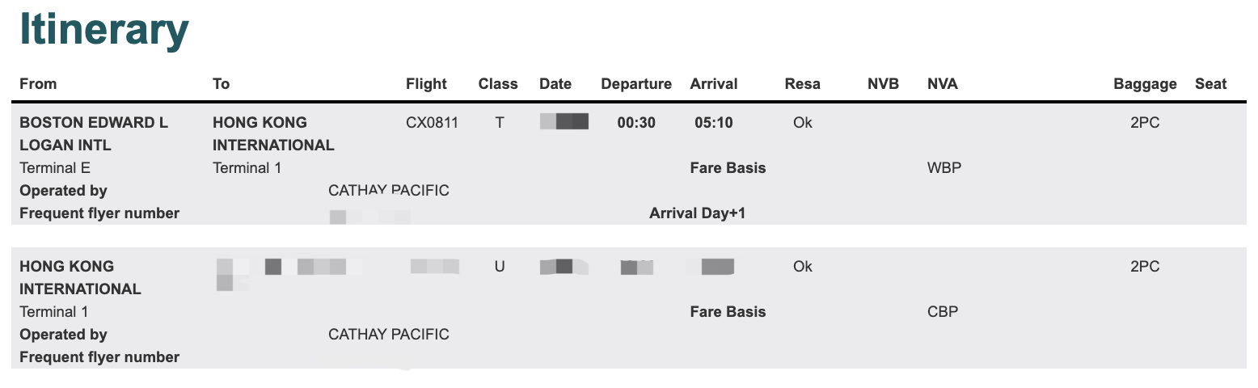
Task: Click Cathay Pacific operator in second flight
Action: click(388, 335)
